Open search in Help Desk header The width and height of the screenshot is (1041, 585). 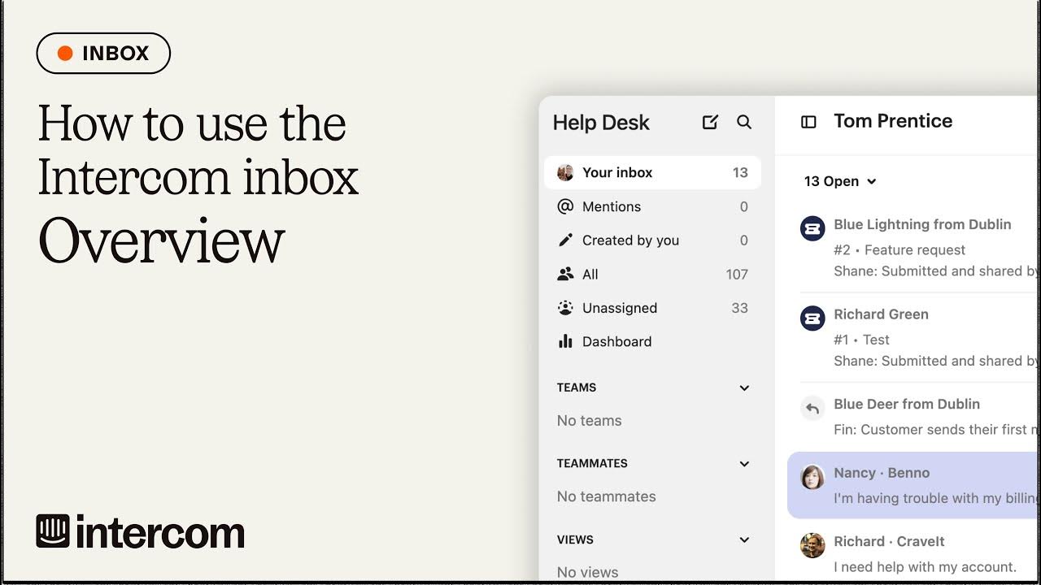[x=744, y=122]
